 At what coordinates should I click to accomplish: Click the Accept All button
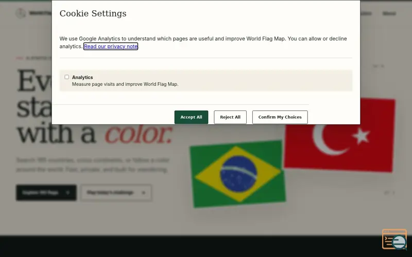click(191, 117)
